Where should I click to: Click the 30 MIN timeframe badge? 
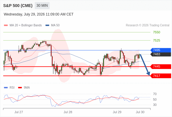pyautogui.click(x=42, y=6)
